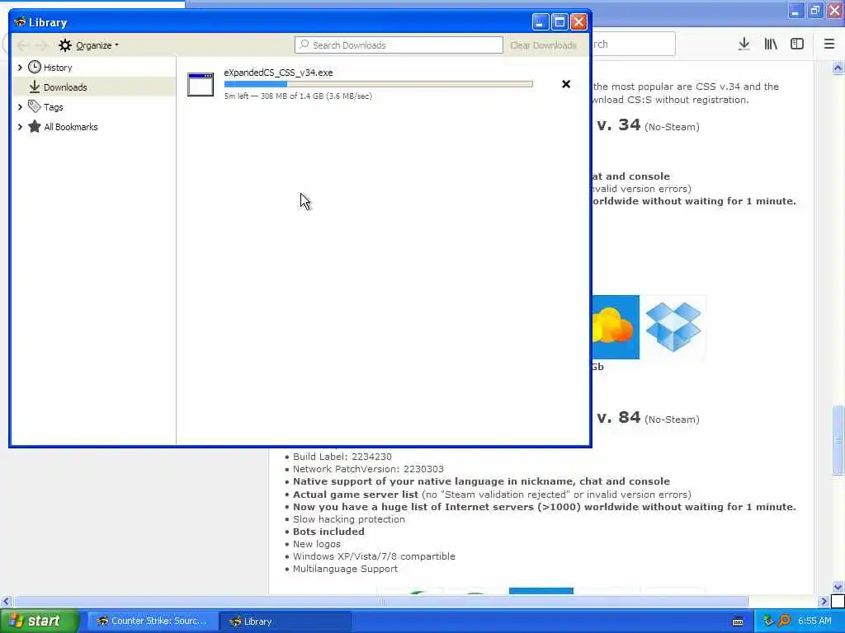Open the Organize menu gear icon
Image resolution: width=845 pixels, height=633 pixels.
(64, 45)
